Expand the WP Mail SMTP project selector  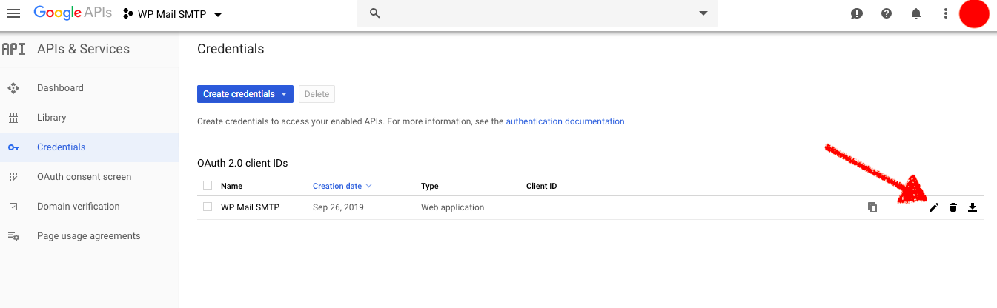pyautogui.click(x=173, y=14)
